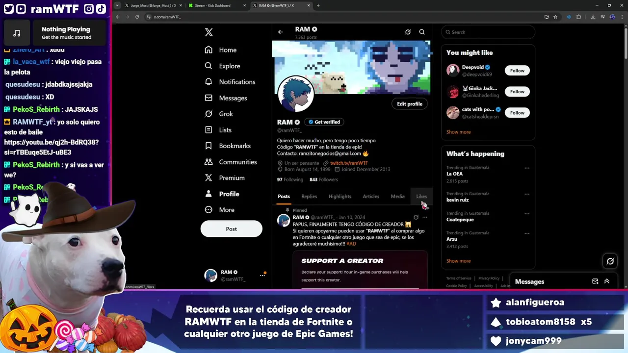Switch to the Articles tab
The width and height of the screenshot is (628, 353).
(371, 197)
